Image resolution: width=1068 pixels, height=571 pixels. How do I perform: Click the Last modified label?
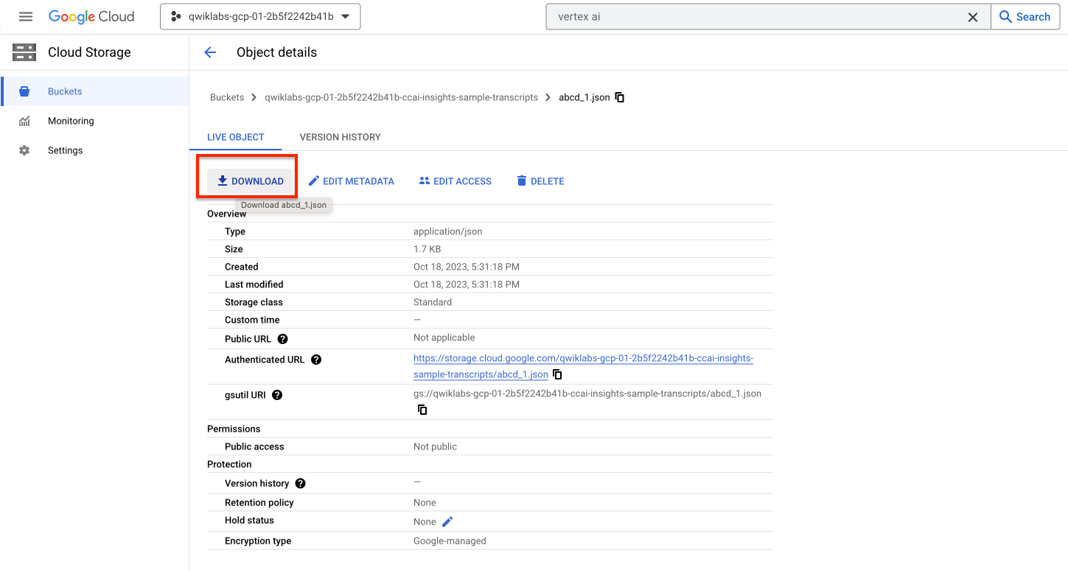254,284
